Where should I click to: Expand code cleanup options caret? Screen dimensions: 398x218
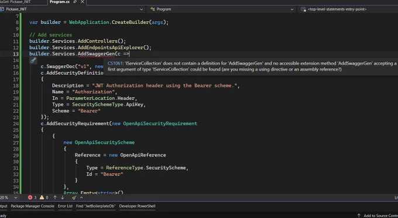(x=81, y=198)
